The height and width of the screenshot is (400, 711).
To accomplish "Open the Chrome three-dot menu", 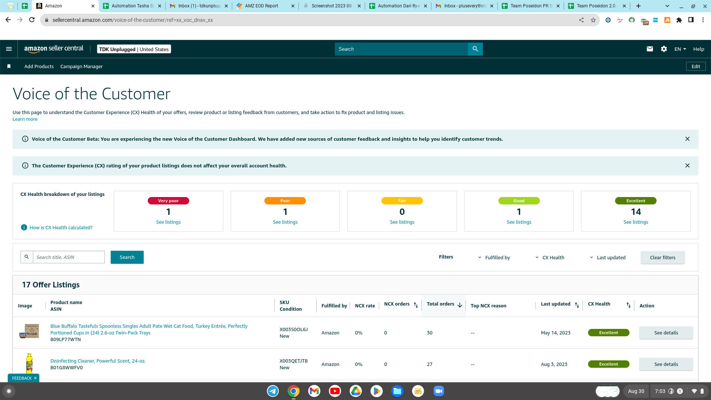I will click(x=703, y=20).
